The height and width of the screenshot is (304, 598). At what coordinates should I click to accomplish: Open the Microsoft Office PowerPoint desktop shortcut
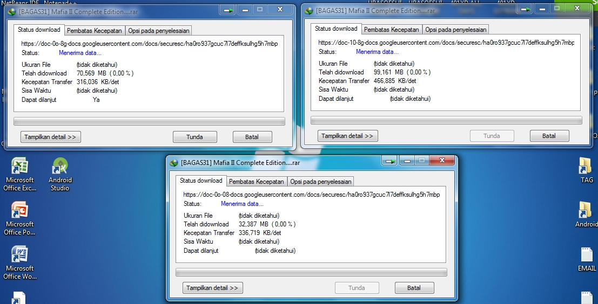pyautogui.click(x=19, y=219)
